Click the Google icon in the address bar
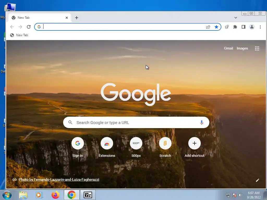Screen dimensions: 267x200 coord(39,27)
